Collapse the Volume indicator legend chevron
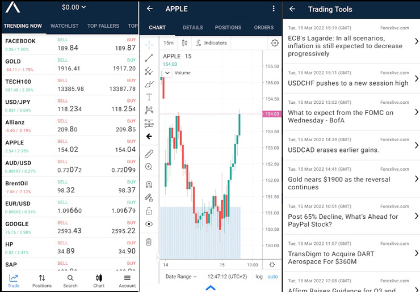This screenshot has height=292, width=420. [x=167, y=73]
